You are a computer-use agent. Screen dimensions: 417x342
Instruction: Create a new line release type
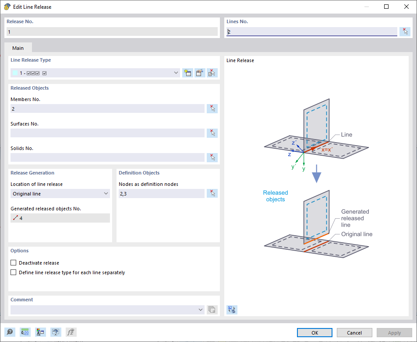coord(187,73)
